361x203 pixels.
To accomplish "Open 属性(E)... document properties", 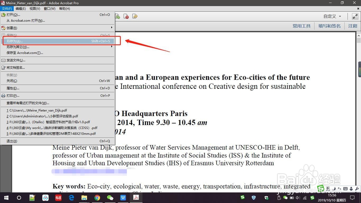I will pyautogui.click(x=57, y=88).
